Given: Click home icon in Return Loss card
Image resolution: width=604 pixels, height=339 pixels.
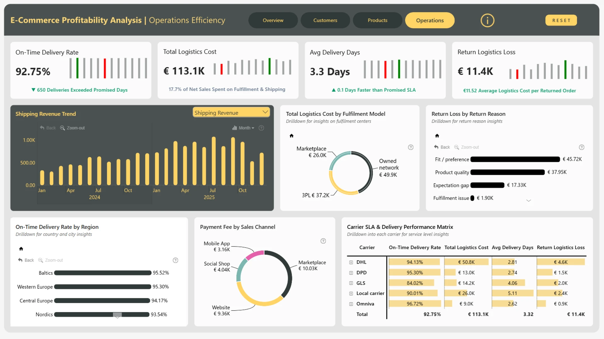Looking at the screenshot, I should (x=437, y=136).
